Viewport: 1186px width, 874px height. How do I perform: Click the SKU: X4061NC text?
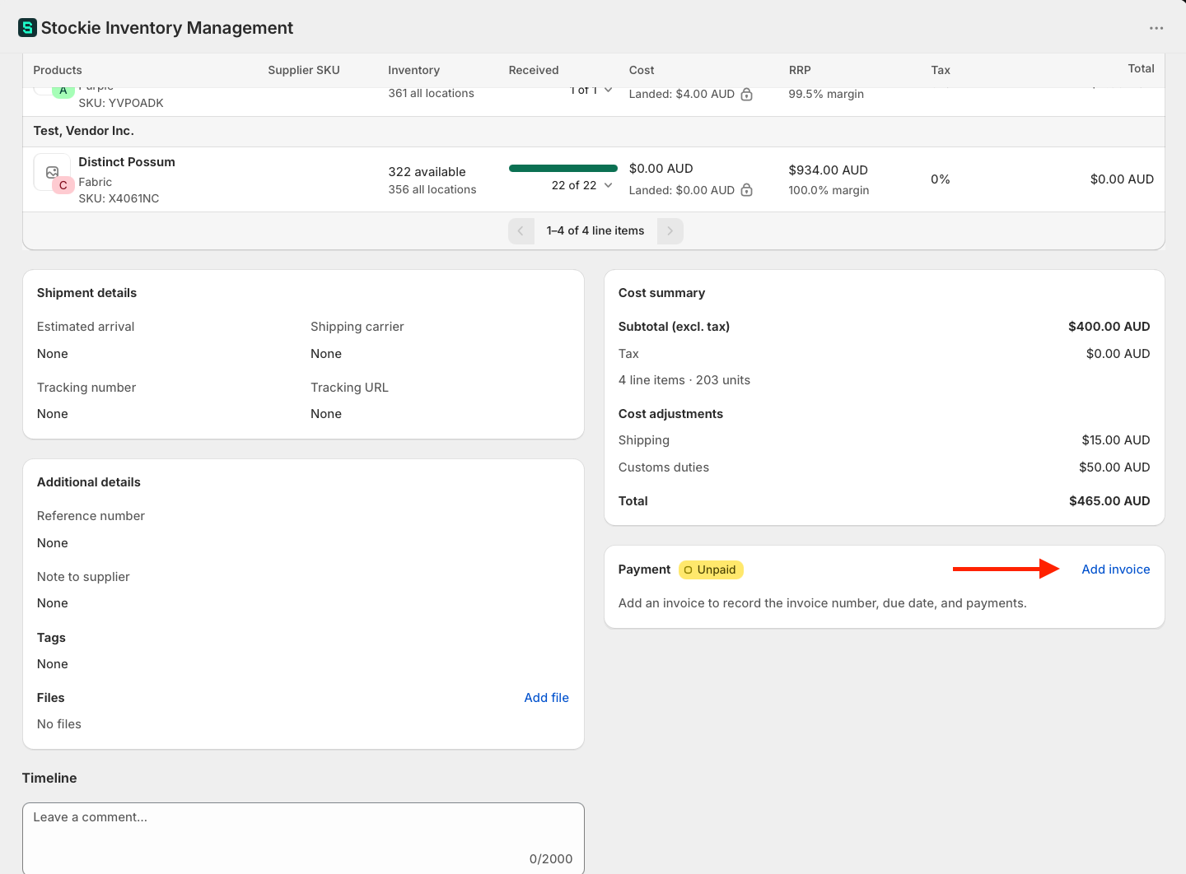pos(119,198)
